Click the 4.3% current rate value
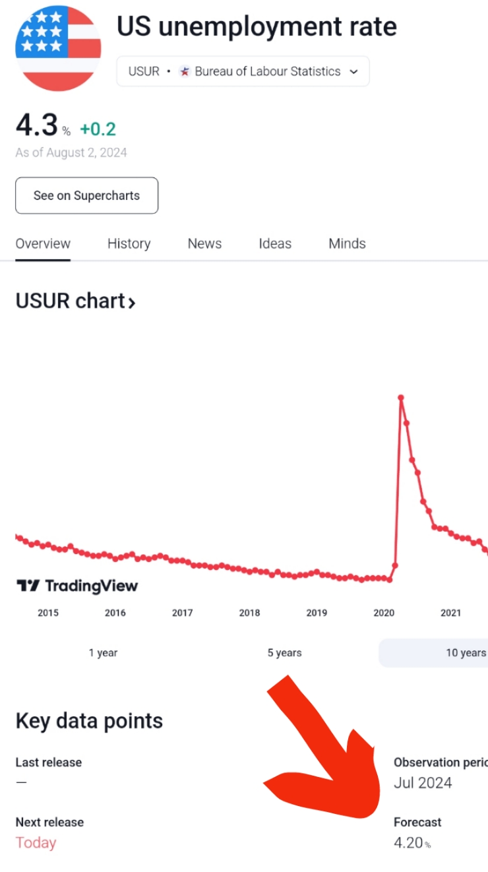This screenshot has width=488, height=872. 37,126
